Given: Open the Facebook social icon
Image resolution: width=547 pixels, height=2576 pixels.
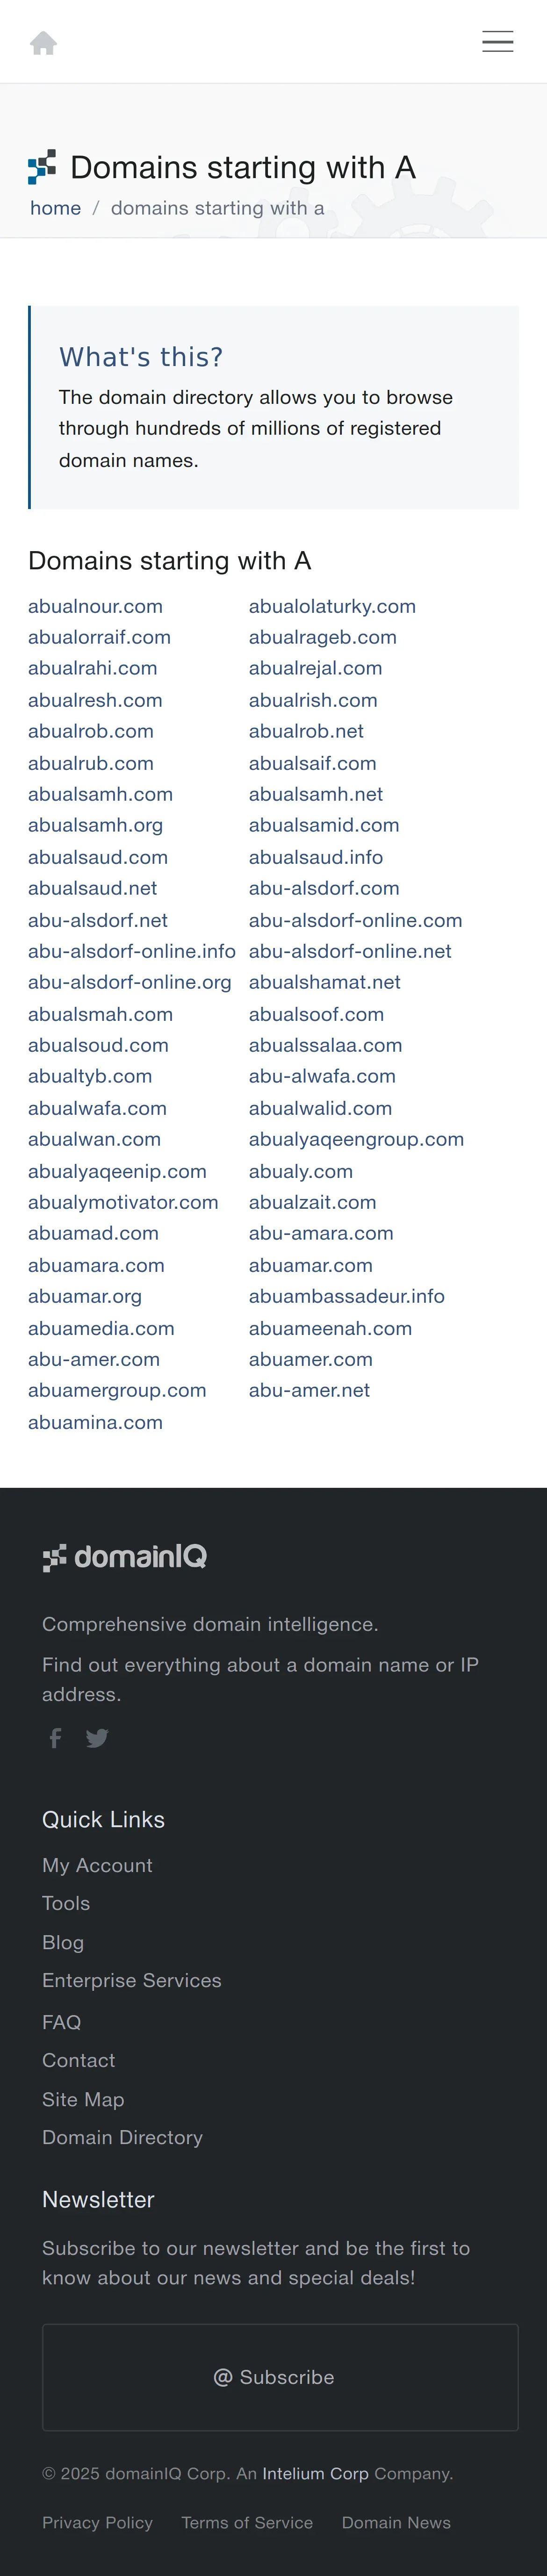Looking at the screenshot, I should (56, 1737).
